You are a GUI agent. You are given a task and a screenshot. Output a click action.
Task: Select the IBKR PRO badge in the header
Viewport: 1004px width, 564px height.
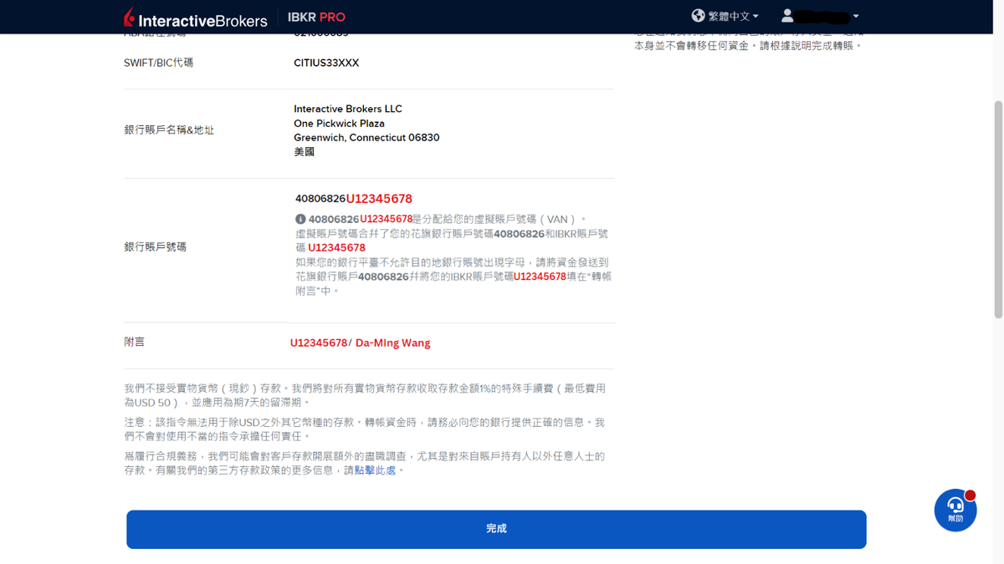point(316,16)
